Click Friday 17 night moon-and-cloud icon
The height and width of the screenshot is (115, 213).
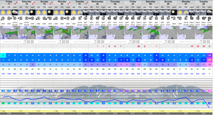(x=15, y=12)
